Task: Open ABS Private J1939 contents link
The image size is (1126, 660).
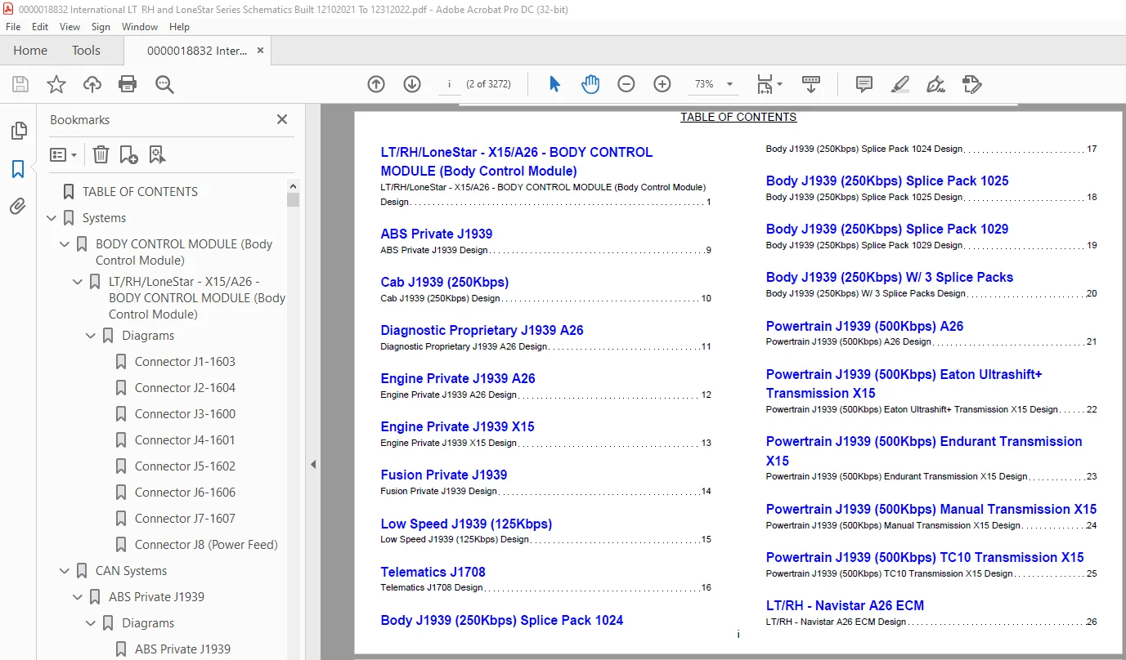Action: (x=437, y=234)
